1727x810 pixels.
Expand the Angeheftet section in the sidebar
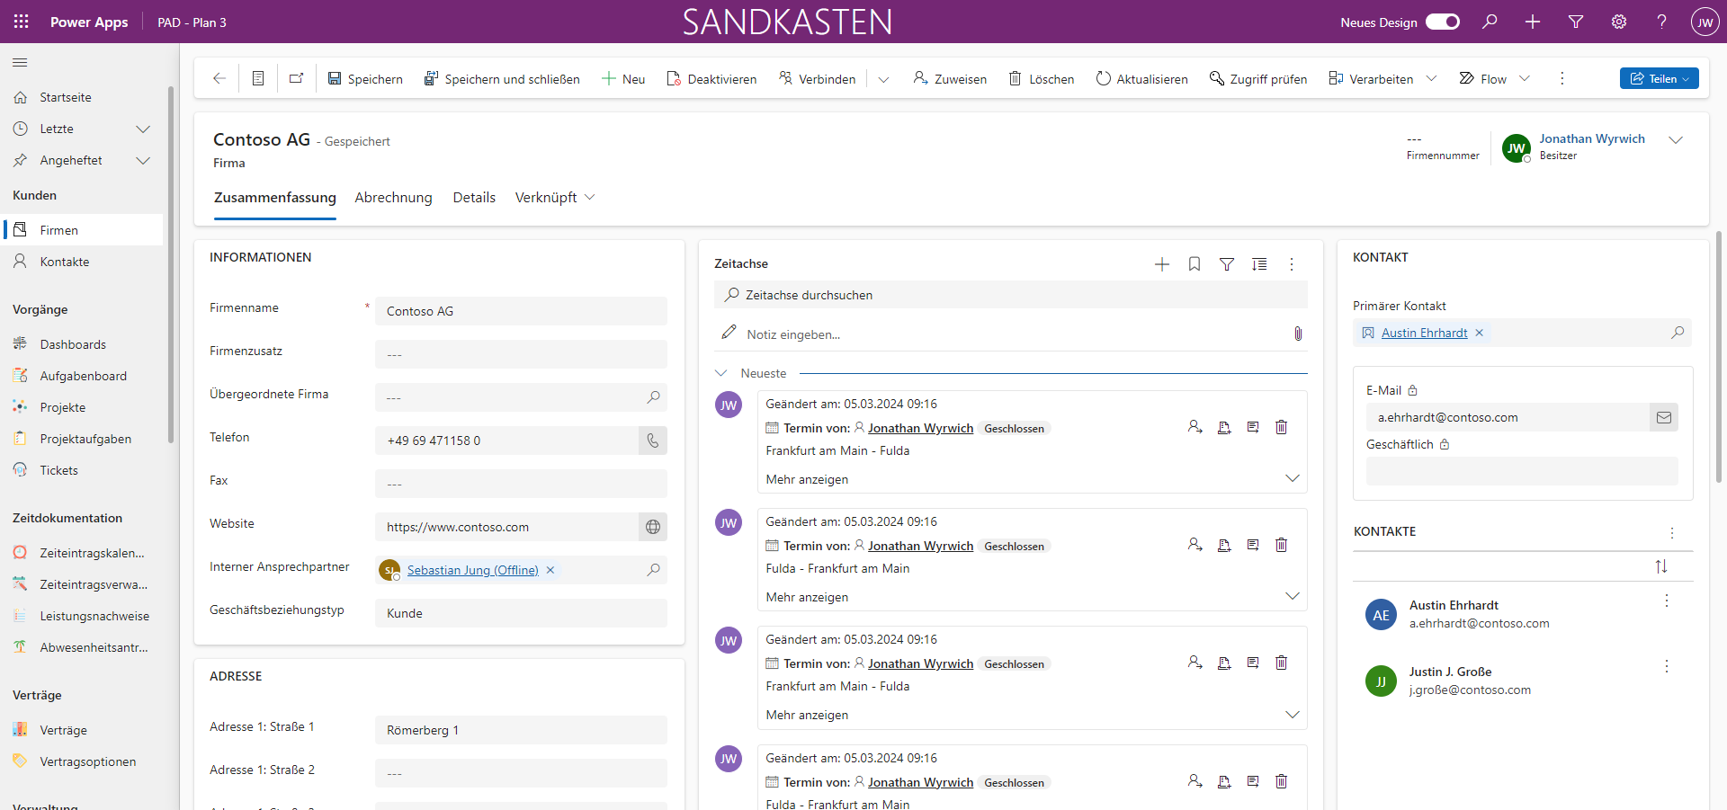coord(143,160)
